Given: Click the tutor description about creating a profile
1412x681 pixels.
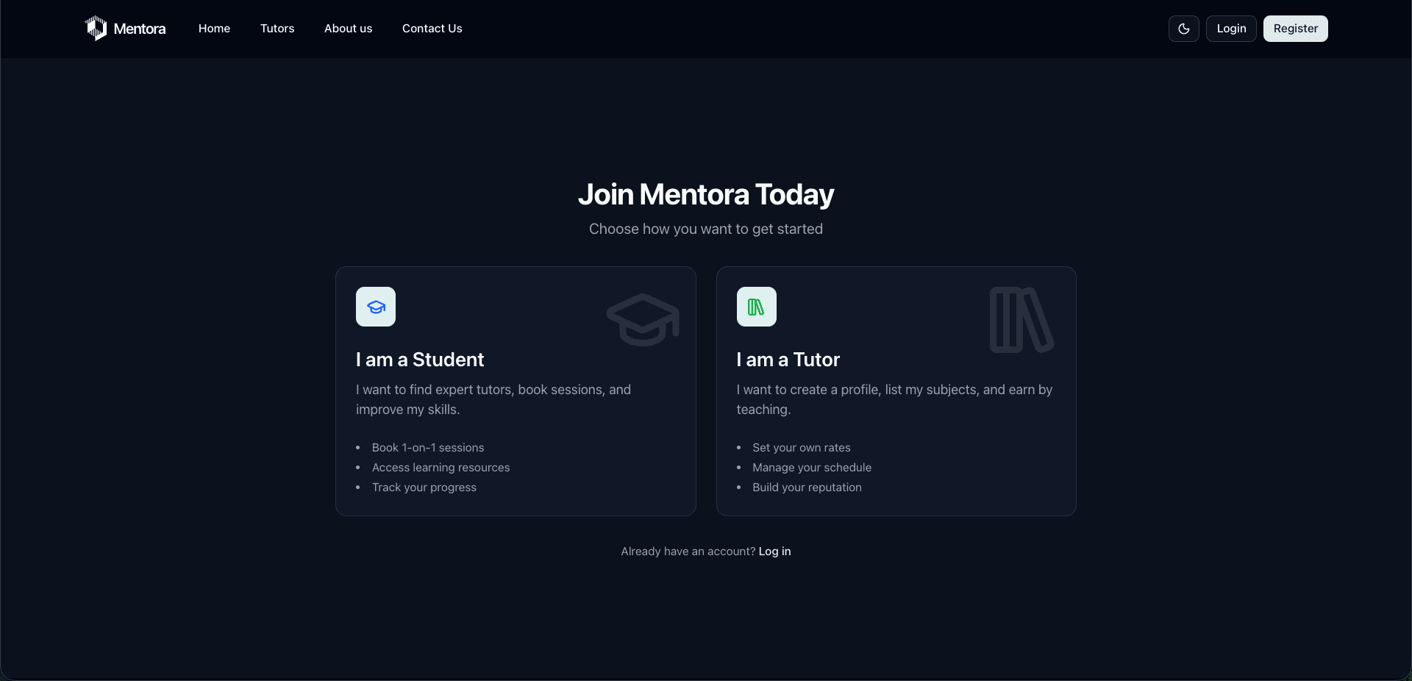Looking at the screenshot, I should click(x=894, y=399).
